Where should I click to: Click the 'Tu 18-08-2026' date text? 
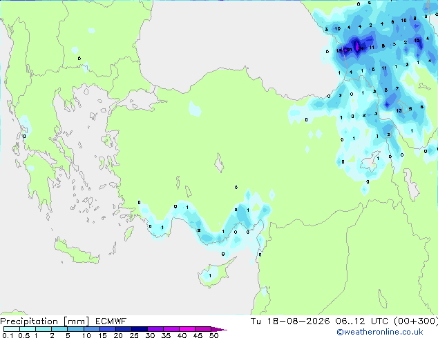pyautogui.click(x=290, y=321)
